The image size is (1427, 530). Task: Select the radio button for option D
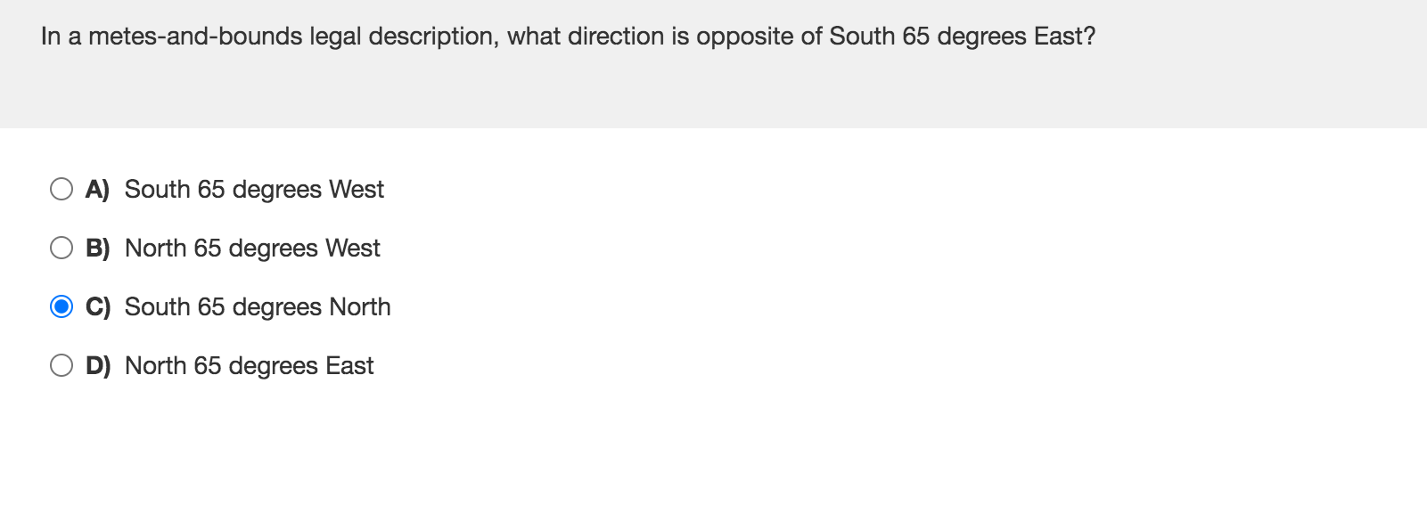click(62, 365)
